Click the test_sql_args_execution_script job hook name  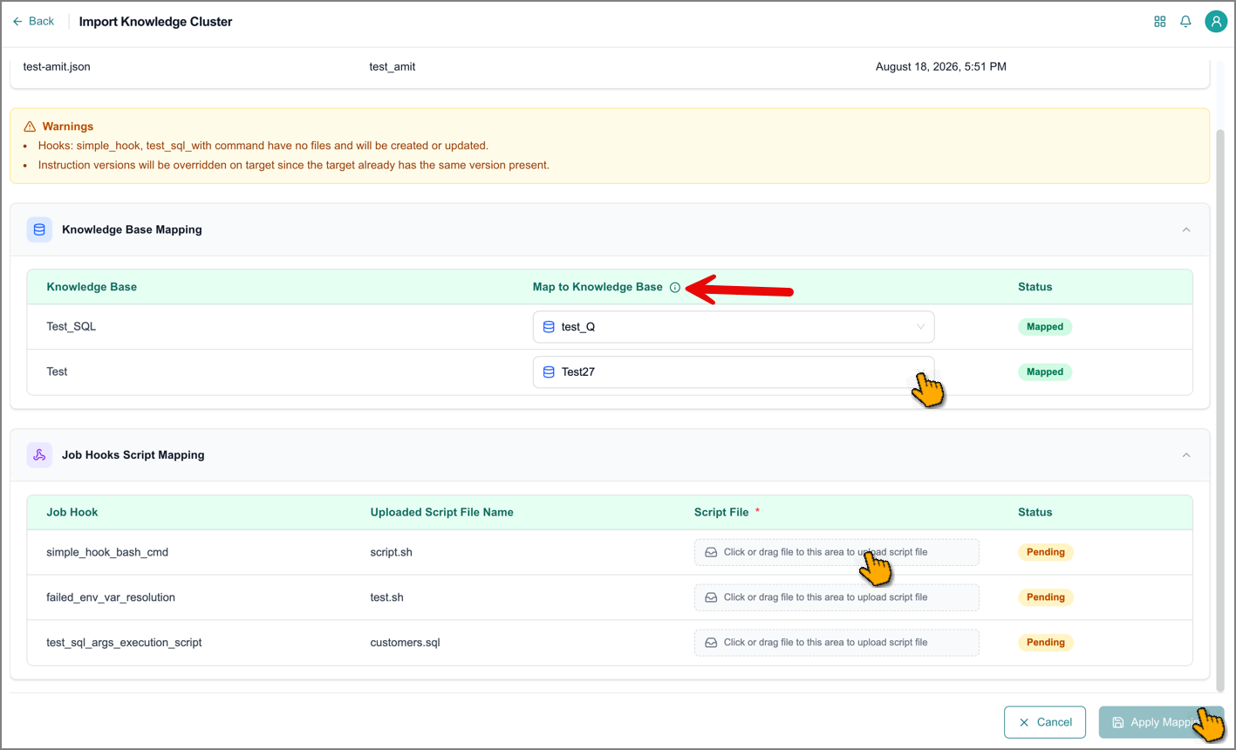tap(124, 643)
